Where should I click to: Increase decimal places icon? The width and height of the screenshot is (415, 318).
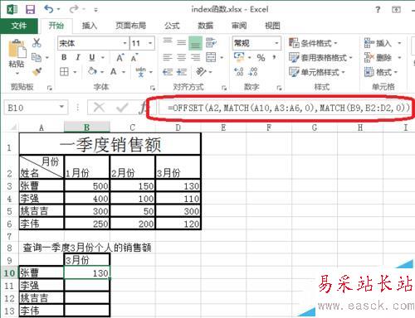pyautogui.click(x=239, y=72)
